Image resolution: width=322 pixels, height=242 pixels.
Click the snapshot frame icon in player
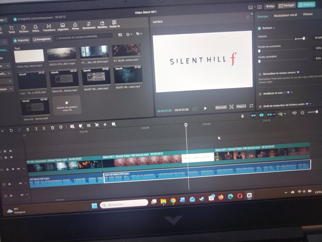[232, 107]
